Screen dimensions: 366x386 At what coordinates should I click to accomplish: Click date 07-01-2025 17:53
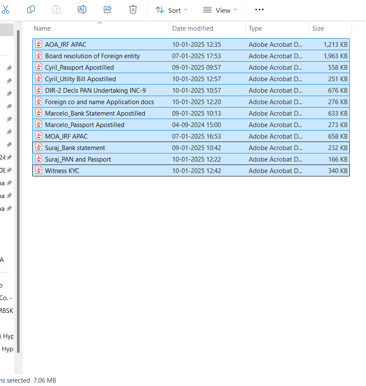tap(196, 56)
